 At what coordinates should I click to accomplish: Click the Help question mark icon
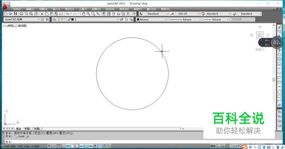click(x=134, y=14)
